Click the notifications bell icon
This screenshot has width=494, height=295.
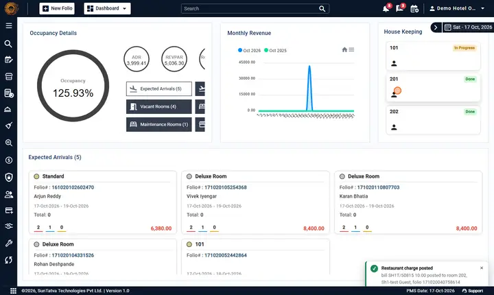pos(386,9)
